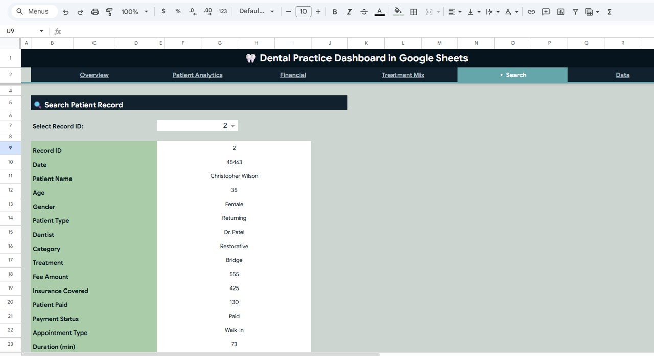Image resolution: width=654 pixels, height=356 pixels.
Task: Open the Treatment Mix tab
Action: [403, 75]
